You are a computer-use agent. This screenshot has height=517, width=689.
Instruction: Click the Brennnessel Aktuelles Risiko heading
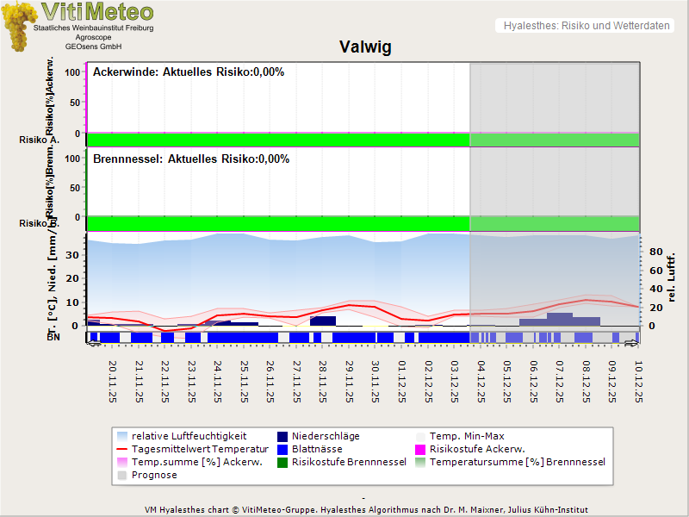tap(190, 159)
